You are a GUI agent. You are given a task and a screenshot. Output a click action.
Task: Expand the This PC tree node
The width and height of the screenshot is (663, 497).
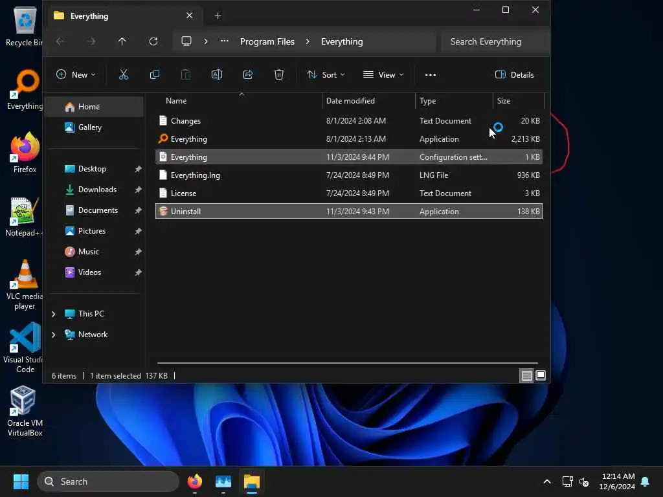[53, 314]
